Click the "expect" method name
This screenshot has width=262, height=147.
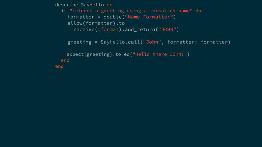75,54
